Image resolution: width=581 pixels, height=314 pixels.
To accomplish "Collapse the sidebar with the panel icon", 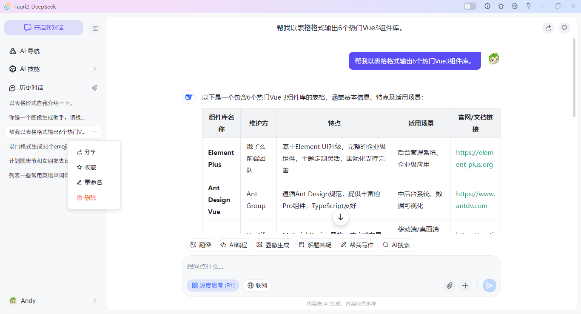I will 95,28.
